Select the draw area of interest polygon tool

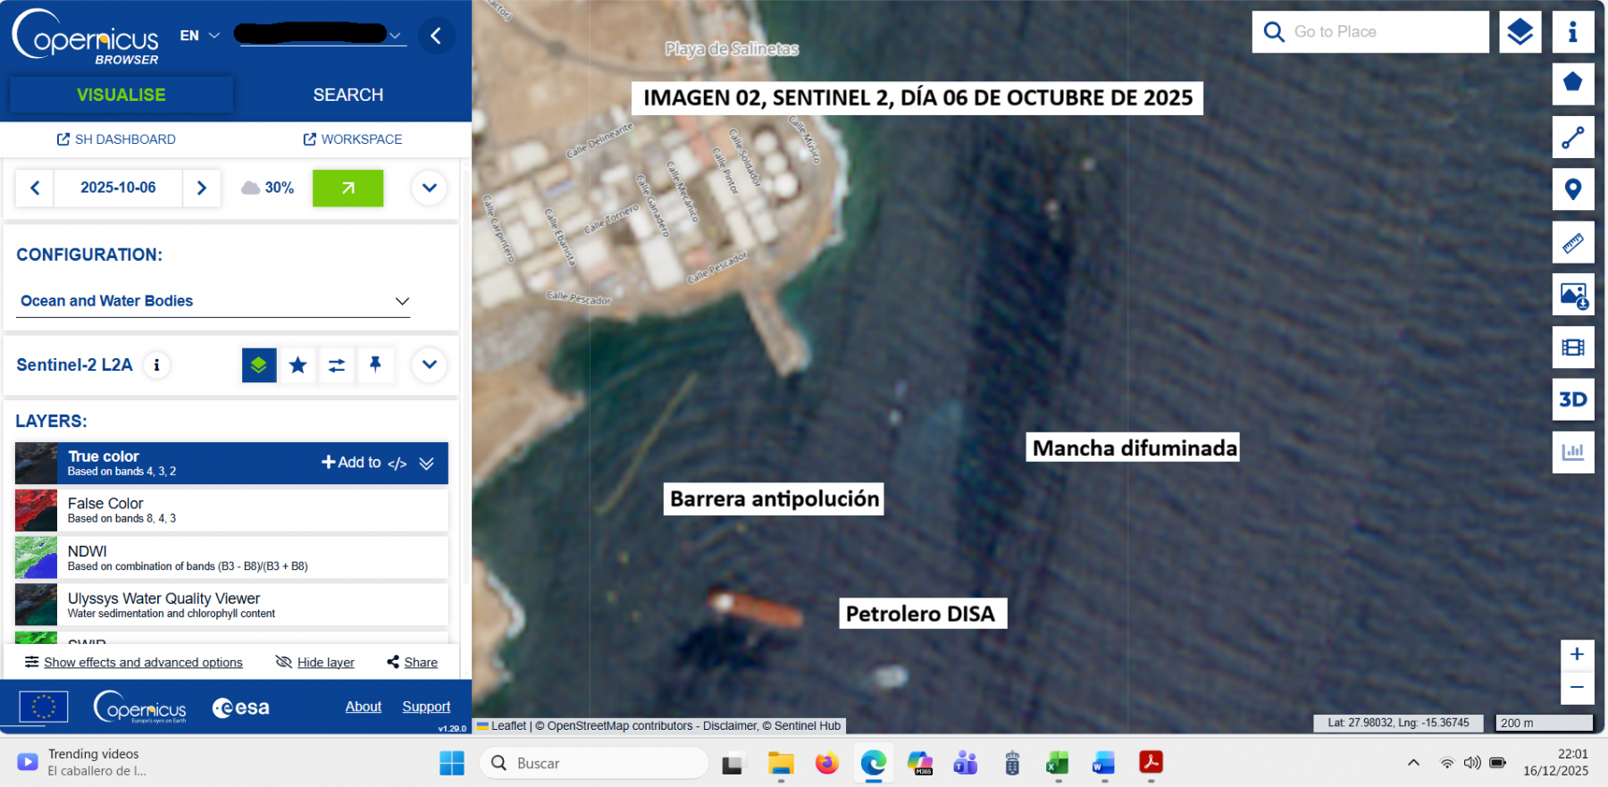click(1572, 83)
